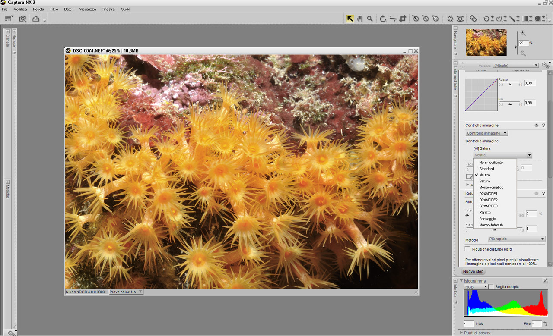Open the Batch menu
This screenshot has height=336, width=553.
(x=69, y=9)
